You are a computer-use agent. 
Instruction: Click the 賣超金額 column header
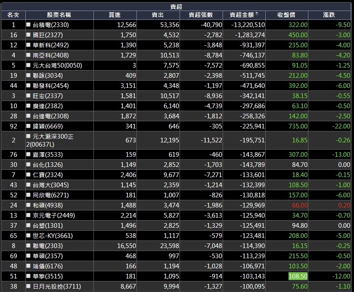244,15
